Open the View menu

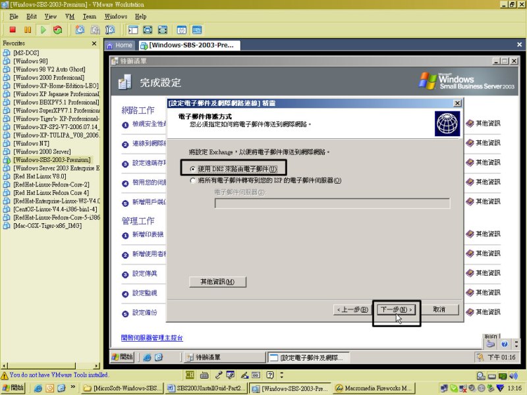[x=51, y=16]
